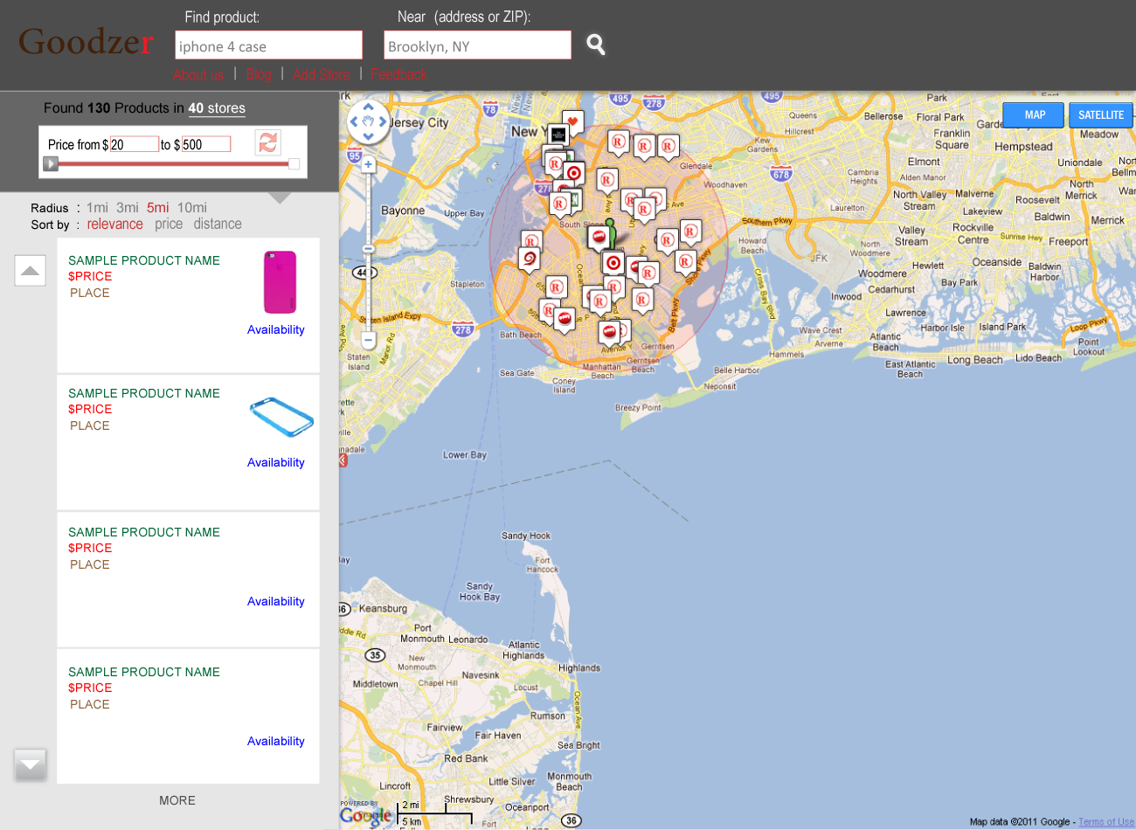The width and height of the screenshot is (1136, 830).
Task: Switch map to MAP view
Action: 1034,115
